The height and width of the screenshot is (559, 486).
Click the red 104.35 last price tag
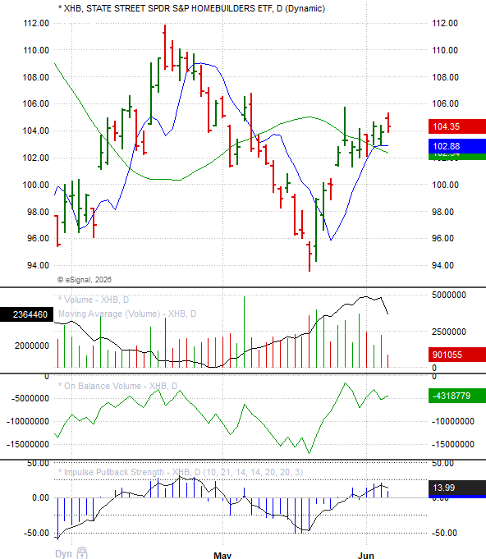point(457,126)
